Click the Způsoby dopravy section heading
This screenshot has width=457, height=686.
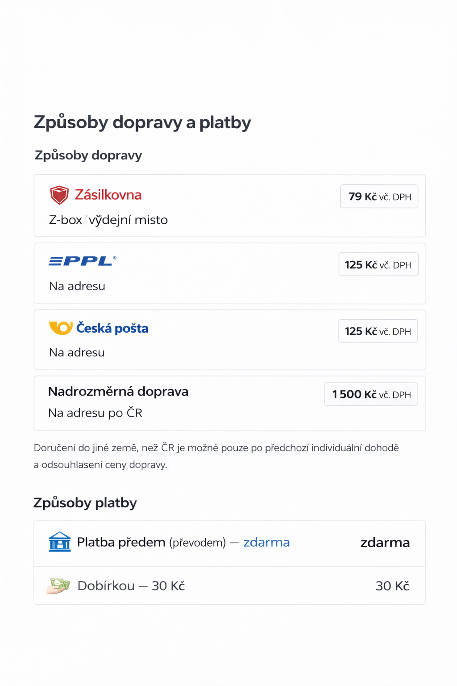88,155
